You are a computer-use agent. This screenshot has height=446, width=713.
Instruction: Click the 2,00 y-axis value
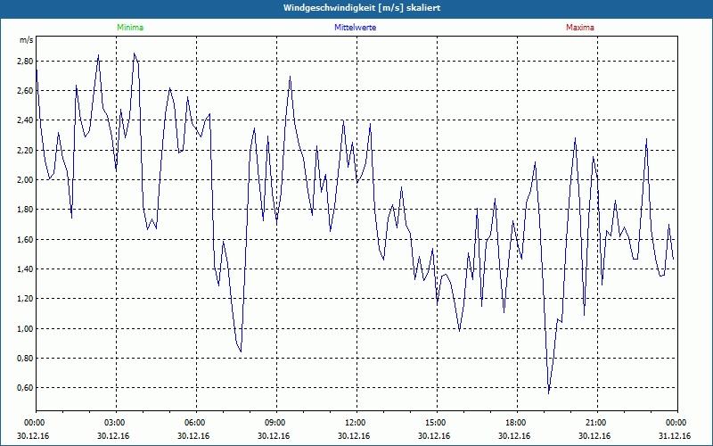[x=26, y=180]
